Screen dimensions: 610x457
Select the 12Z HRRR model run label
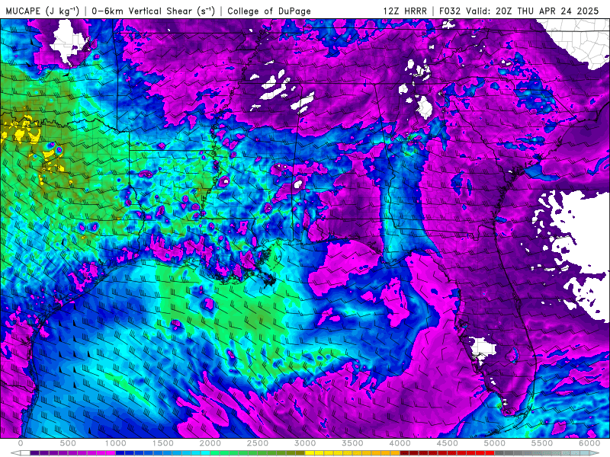[x=405, y=11]
